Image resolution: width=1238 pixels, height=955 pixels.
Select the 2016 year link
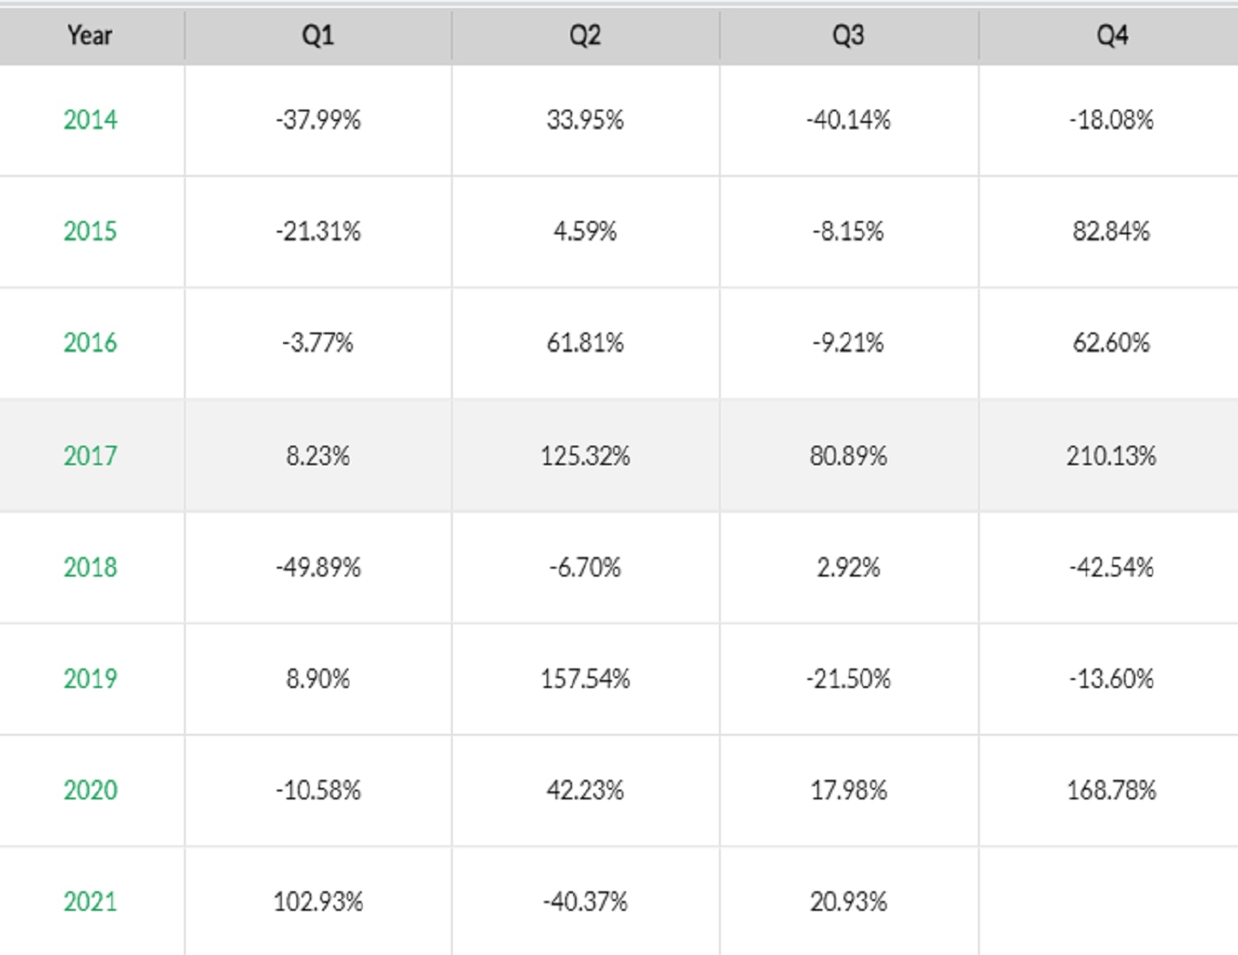(x=90, y=342)
